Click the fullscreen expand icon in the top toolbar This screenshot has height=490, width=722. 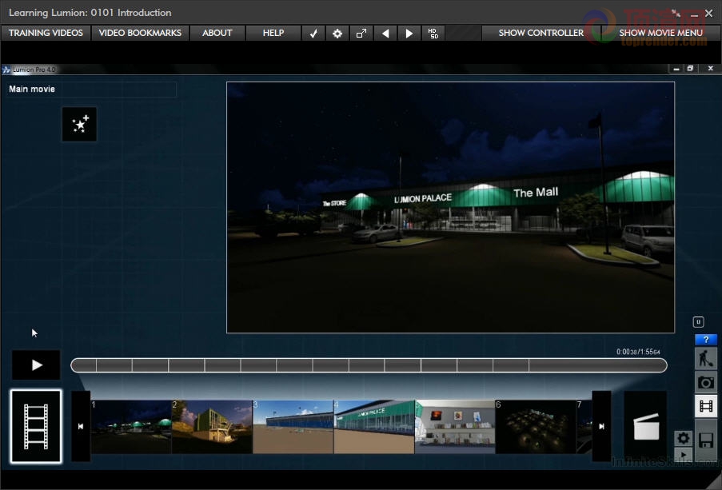[x=361, y=33]
